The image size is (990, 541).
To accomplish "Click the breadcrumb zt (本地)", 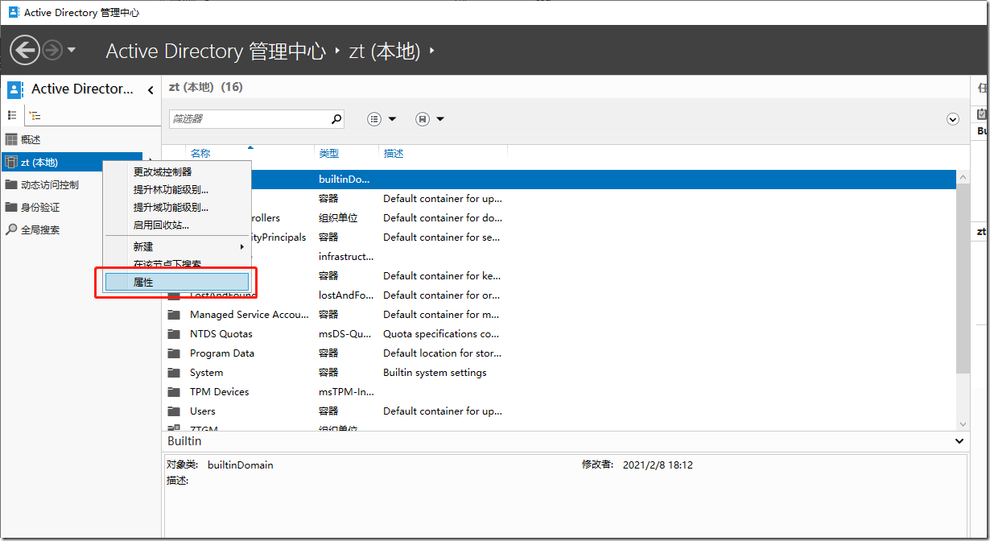I will point(385,52).
